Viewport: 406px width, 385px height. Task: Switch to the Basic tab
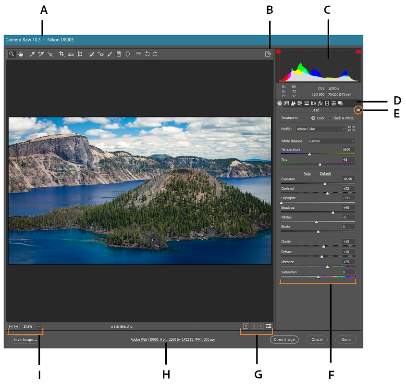point(279,103)
